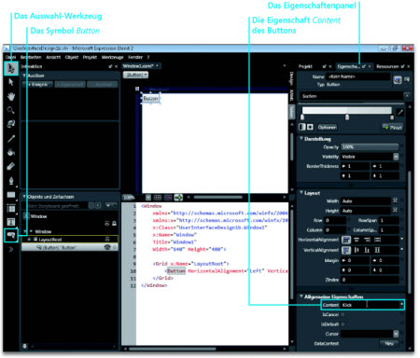Toggle visibility eye of Button row
The width and height of the screenshot is (420, 358).
[x=107, y=247]
